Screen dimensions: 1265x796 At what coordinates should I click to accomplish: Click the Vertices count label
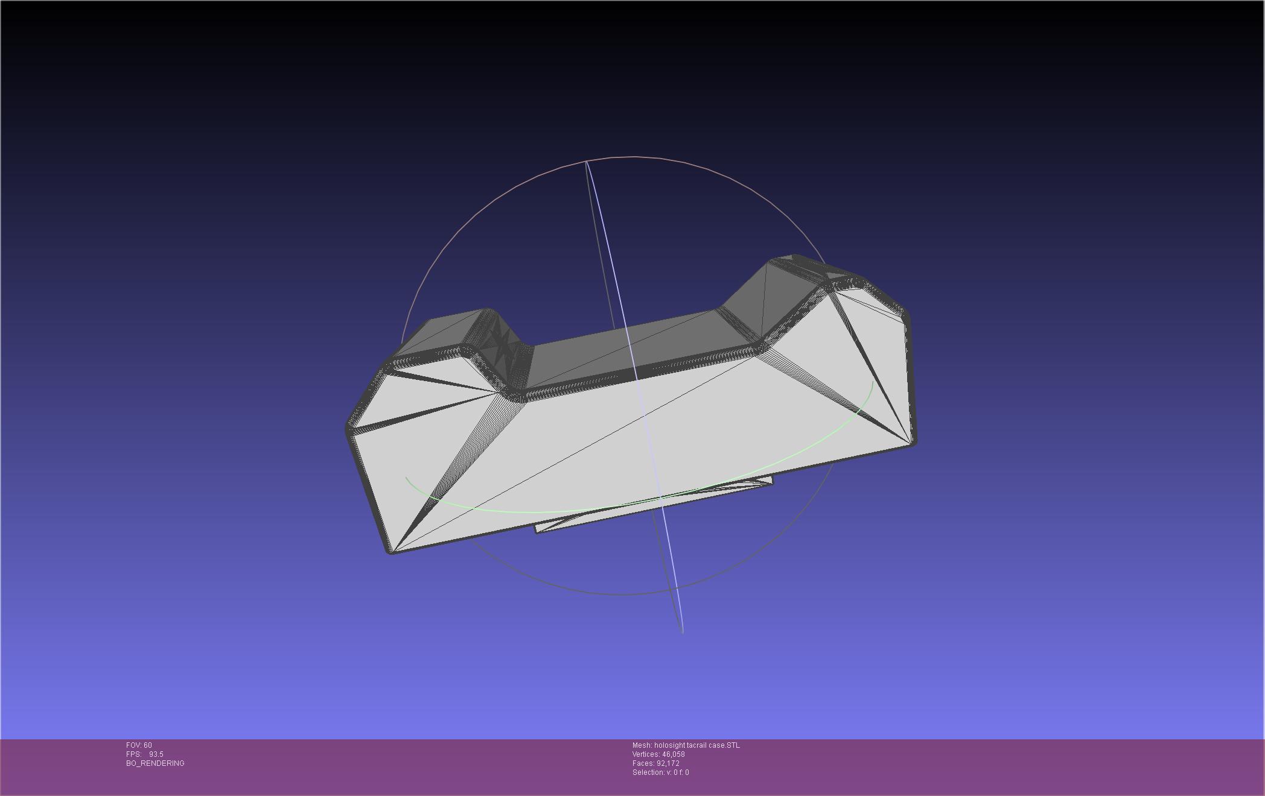(x=658, y=754)
